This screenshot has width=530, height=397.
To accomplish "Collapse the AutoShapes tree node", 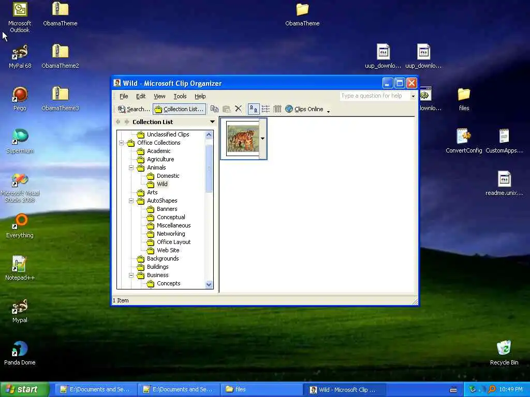I will pos(131,201).
